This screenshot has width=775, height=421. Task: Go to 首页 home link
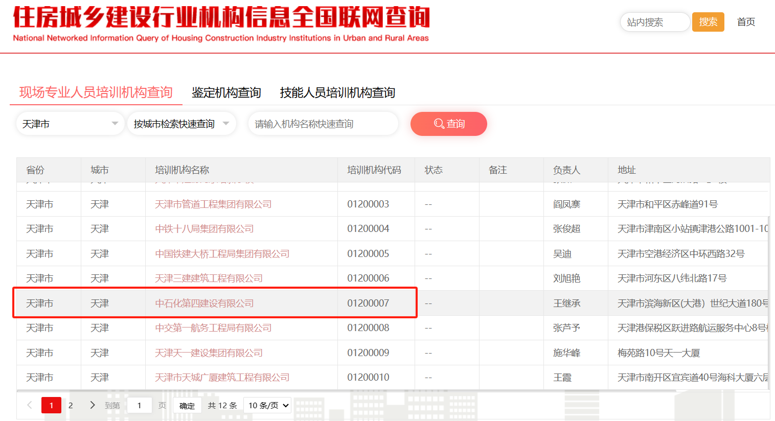pos(746,22)
